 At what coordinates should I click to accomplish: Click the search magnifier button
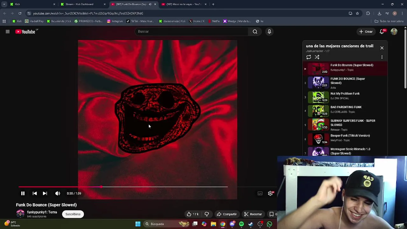(255, 31)
